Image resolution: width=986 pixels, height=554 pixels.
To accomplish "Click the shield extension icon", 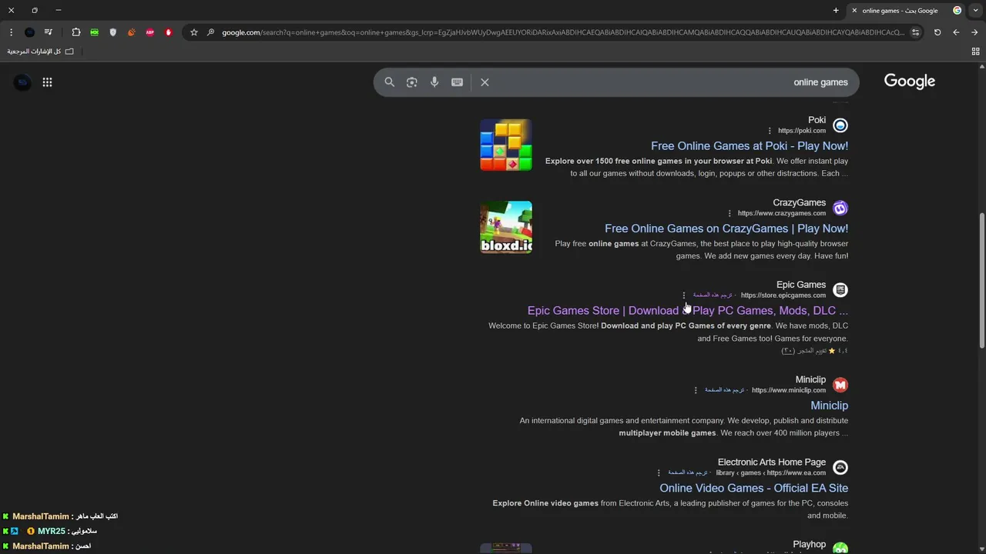I will coord(113,32).
